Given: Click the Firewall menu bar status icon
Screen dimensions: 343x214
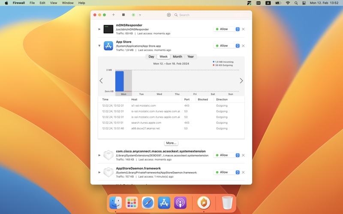Looking at the screenshot, I should click(249, 3).
